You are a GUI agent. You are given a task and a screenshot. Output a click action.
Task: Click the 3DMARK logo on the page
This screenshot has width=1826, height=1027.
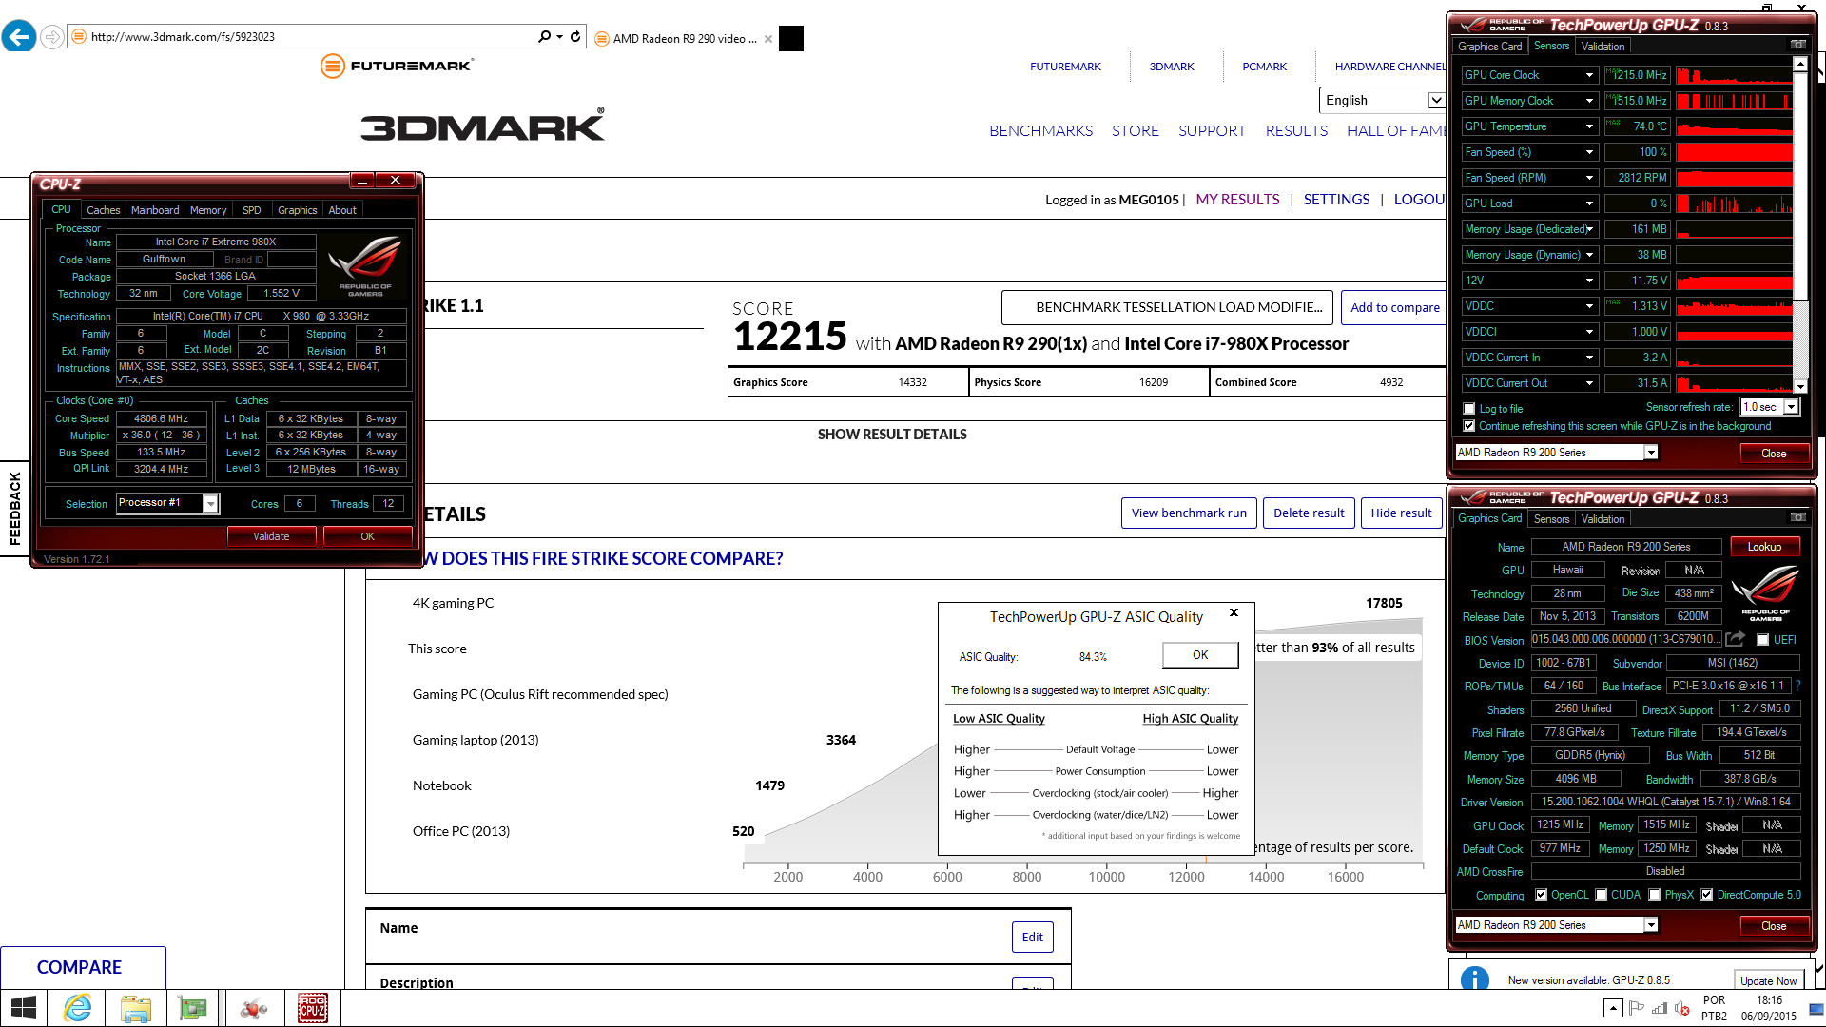pos(482,126)
